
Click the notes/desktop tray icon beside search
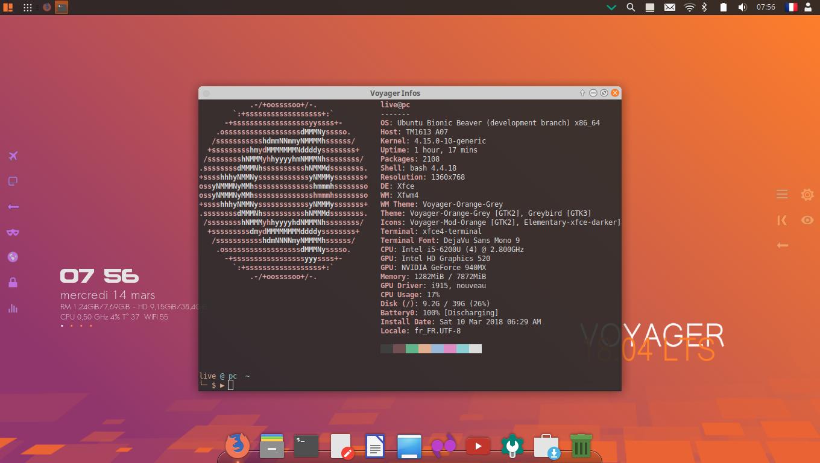tap(650, 7)
